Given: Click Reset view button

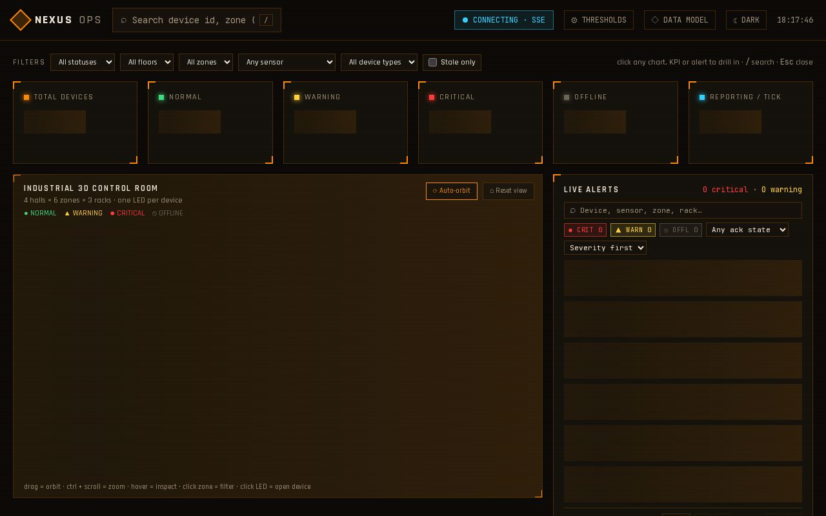Looking at the screenshot, I should (x=509, y=191).
